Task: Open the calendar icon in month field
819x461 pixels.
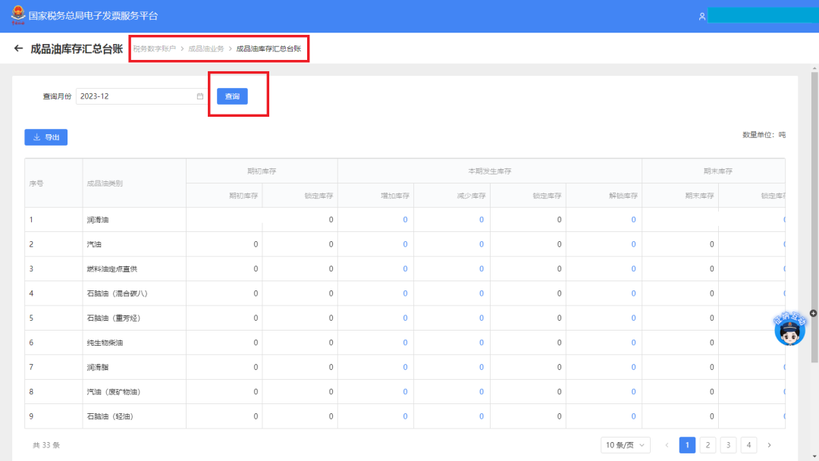Action: 200,96
